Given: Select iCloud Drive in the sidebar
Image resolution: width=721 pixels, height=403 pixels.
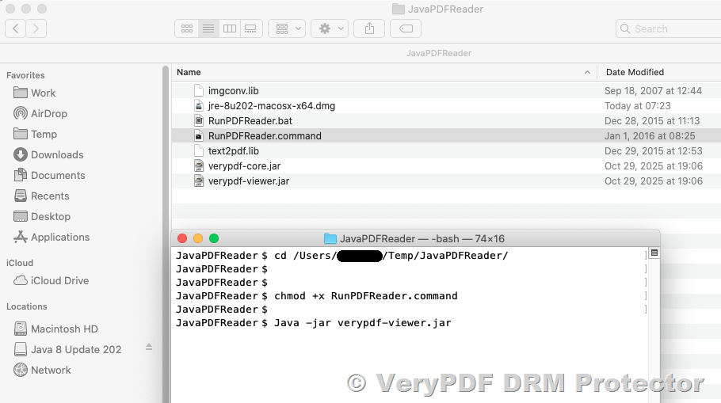Looking at the screenshot, I should tap(59, 280).
